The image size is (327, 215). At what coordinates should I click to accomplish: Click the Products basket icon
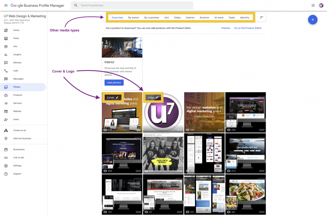[x=6, y=95]
